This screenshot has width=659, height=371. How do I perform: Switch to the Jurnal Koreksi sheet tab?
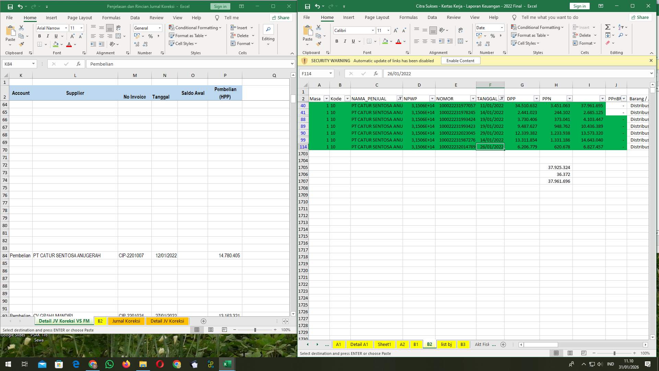pos(126,321)
